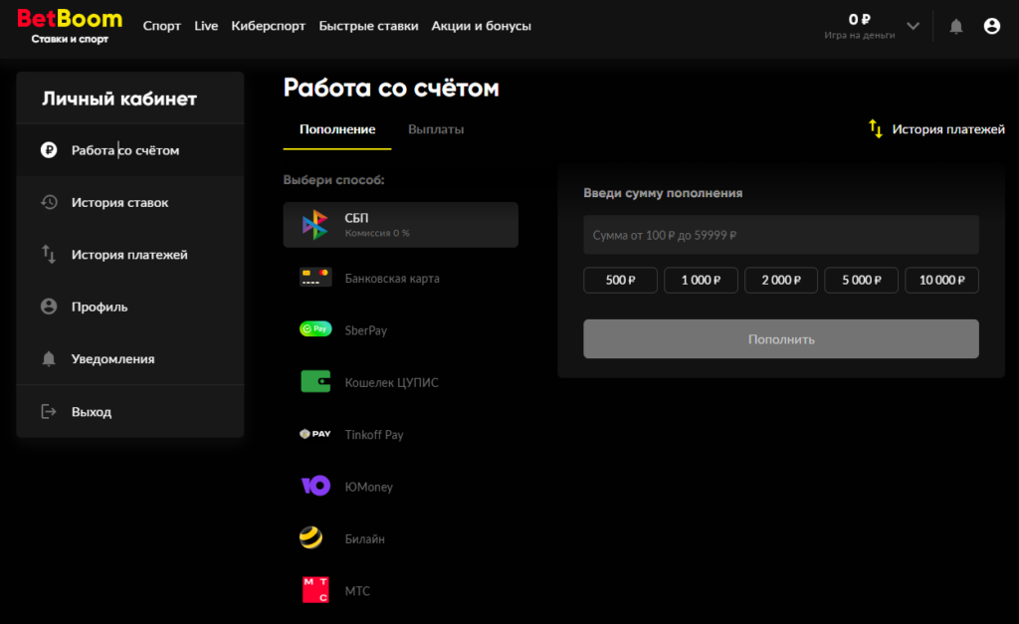This screenshot has height=624, width=1019.
Task: Open the Киберспорт menu item
Action: click(269, 26)
